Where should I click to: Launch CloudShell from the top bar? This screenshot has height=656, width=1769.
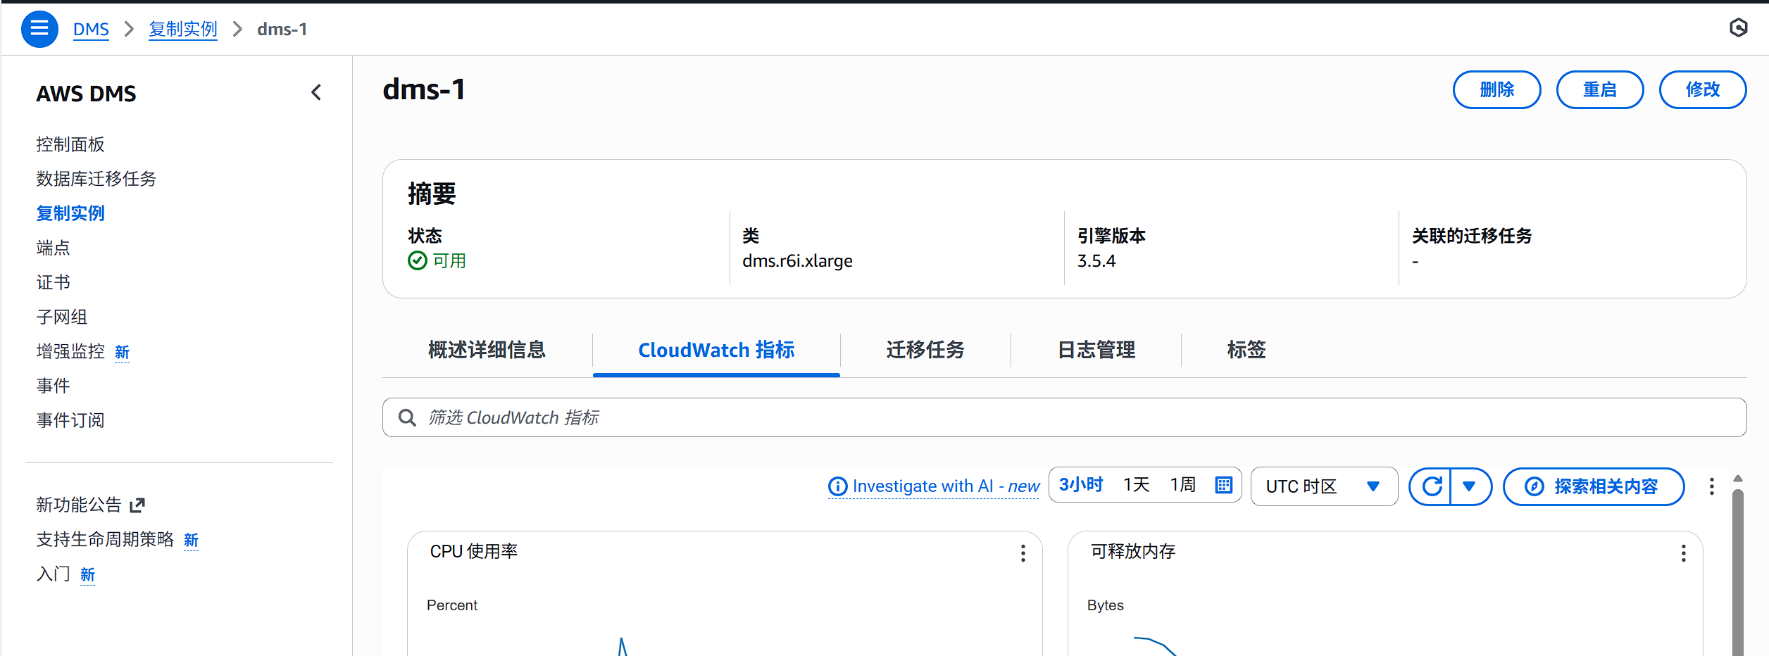point(1739,28)
